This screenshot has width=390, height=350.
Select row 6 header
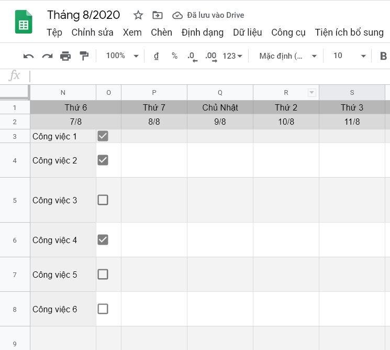(x=15, y=240)
